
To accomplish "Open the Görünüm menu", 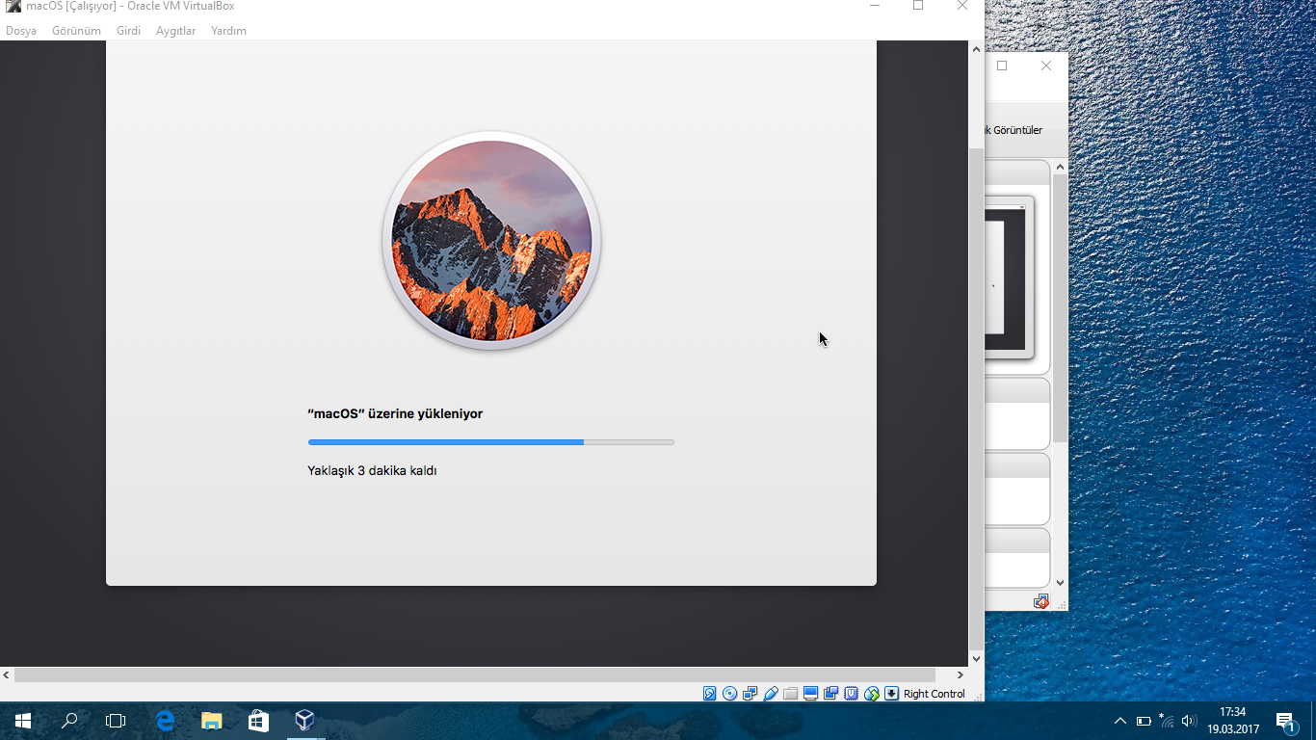I will click(x=76, y=31).
